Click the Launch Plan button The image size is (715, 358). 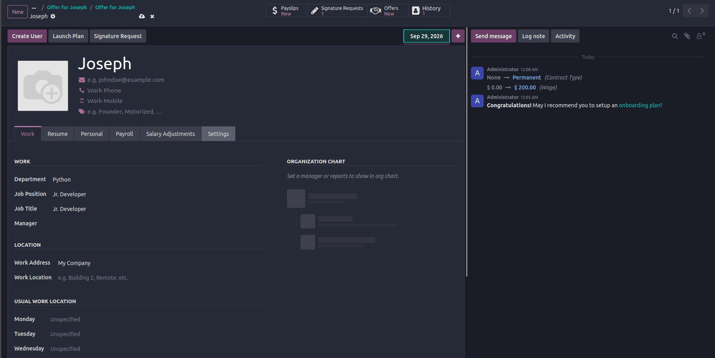pyautogui.click(x=68, y=36)
